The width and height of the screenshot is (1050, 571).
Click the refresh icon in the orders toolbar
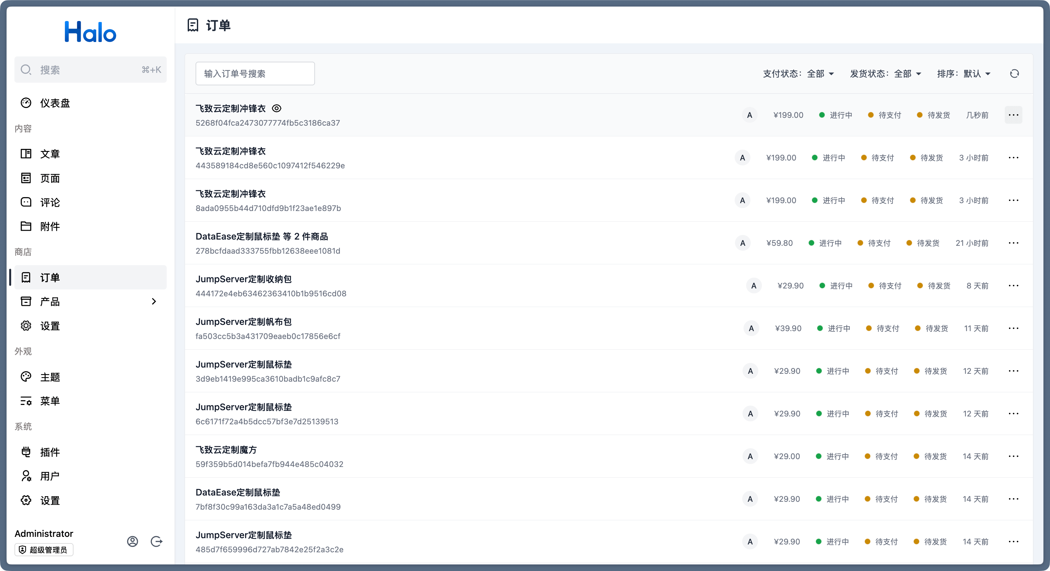[x=1014, y=74]
